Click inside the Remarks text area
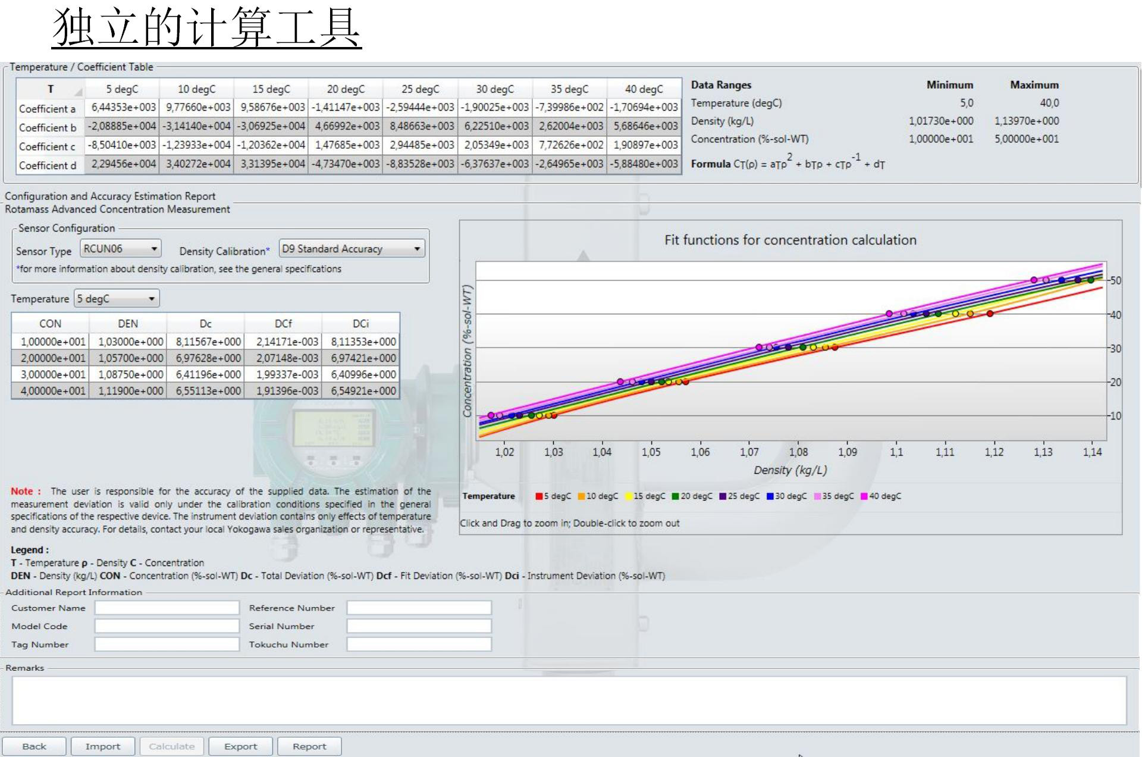This screenshot has height=757, width=1142. click(x=569, y=700)
